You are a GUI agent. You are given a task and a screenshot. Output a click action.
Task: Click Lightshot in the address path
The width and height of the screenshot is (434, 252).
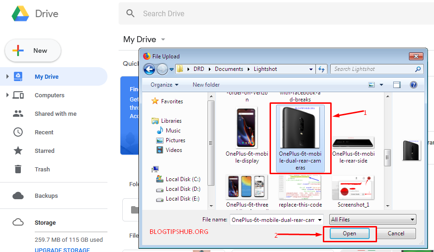(265, 69)
